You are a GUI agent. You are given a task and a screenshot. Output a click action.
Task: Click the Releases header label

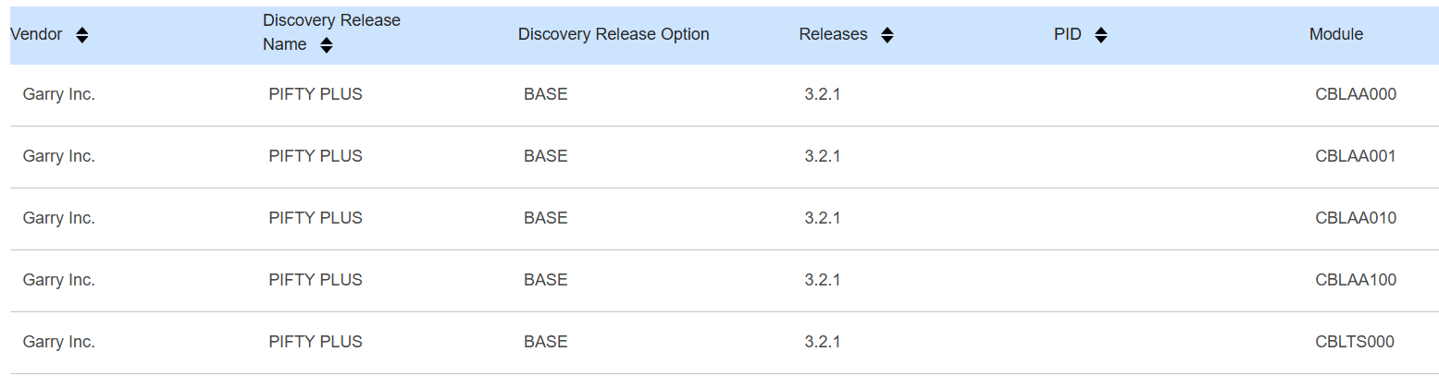[x=833, y=34]
